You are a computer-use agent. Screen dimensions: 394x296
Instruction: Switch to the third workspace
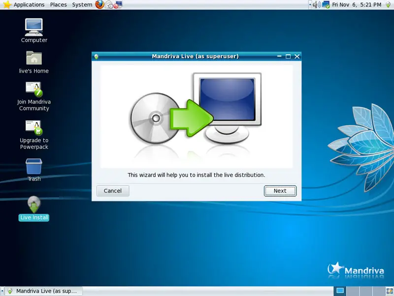(x=366, y=291)
